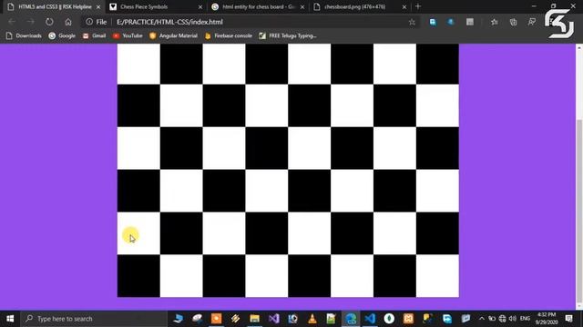The image size is (583, 327).
Task: Open the Angular Material bookmark
Action: click(x=173, y=35)
